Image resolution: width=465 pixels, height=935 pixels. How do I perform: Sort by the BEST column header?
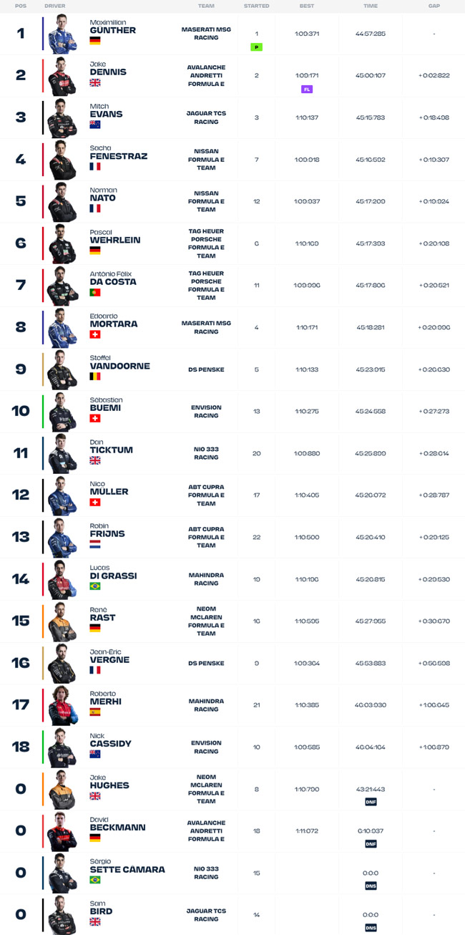(307, 6)
